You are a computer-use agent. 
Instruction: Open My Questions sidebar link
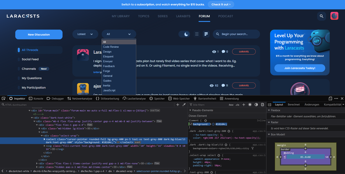pos(32,78)
